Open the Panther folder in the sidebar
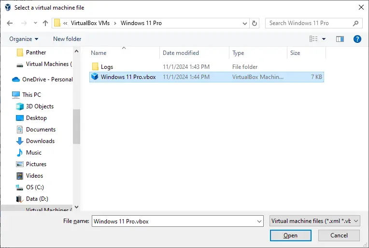 click(x=36, y=52)
